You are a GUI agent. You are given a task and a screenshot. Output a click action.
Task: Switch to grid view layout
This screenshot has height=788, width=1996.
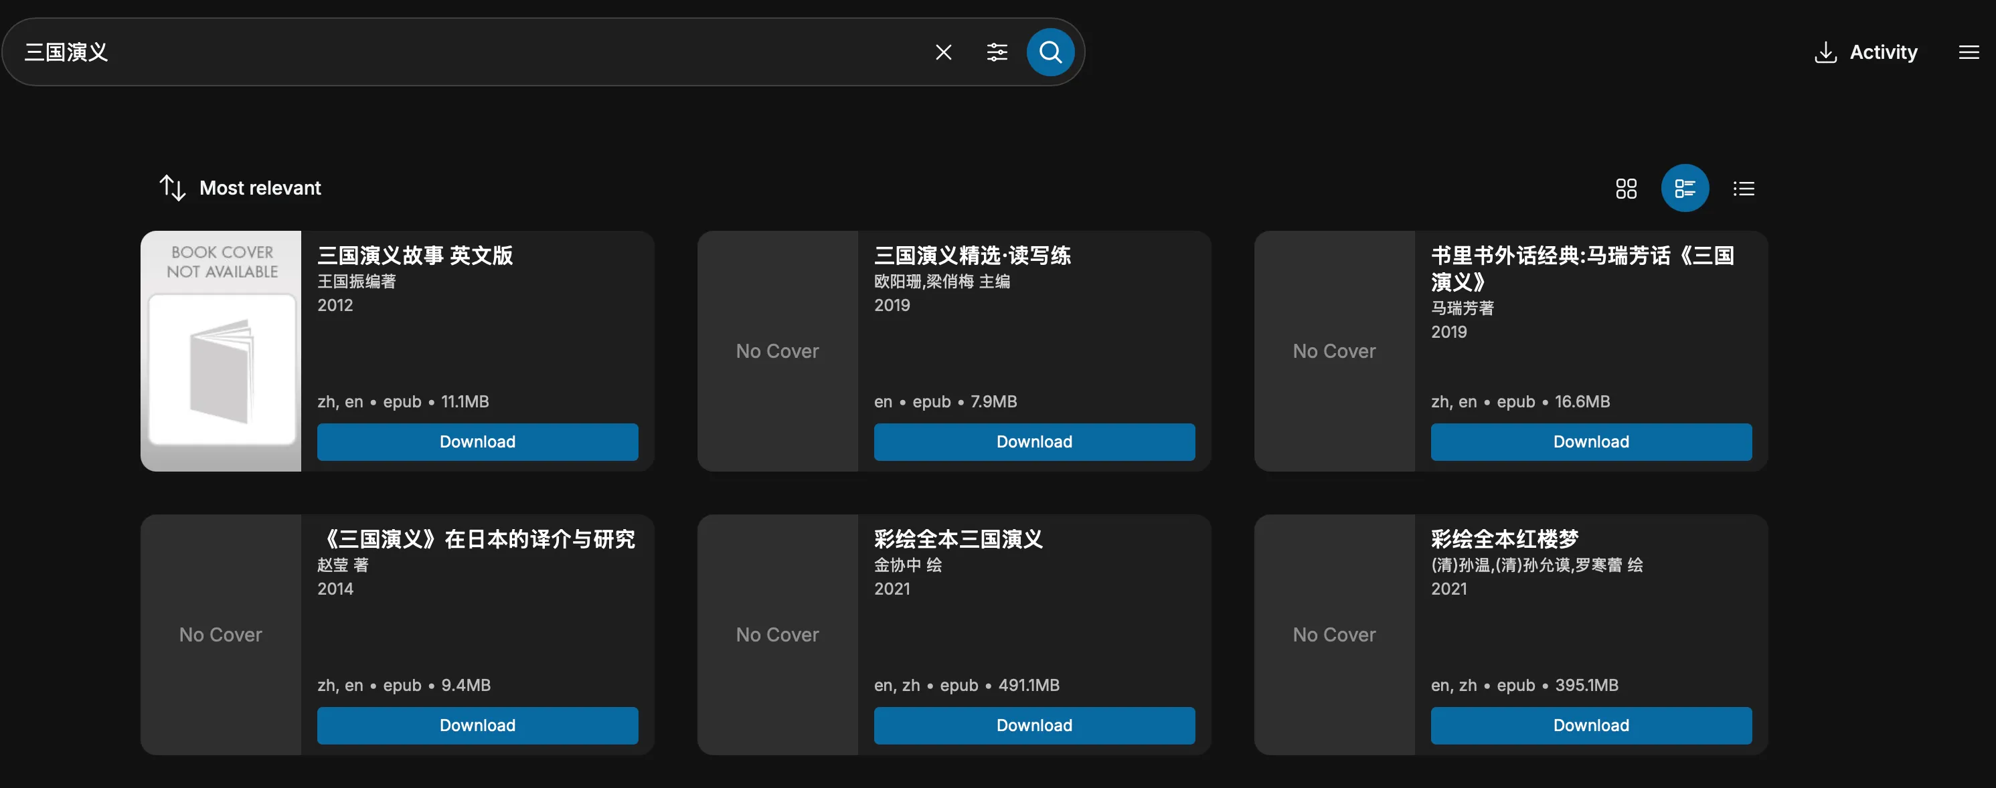pos(1626,188)
